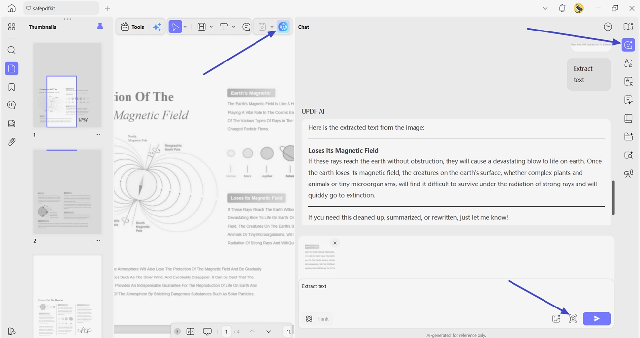Toggle the pin on the Thumbnails panel
Image resolution: width=640 pixels, height=338 pixels.
(x=100, y=27)
